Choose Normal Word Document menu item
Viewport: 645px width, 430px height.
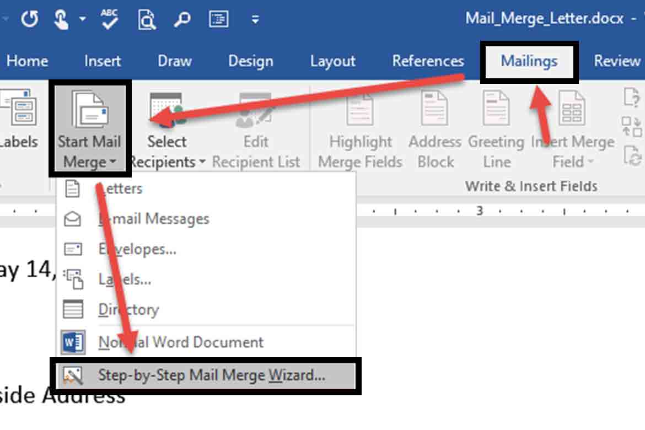click(x=206, y=342)
